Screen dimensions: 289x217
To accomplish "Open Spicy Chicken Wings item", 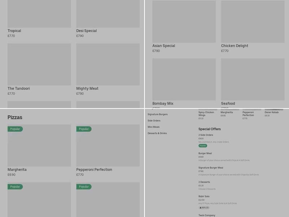I will click(x=206, y=114).
